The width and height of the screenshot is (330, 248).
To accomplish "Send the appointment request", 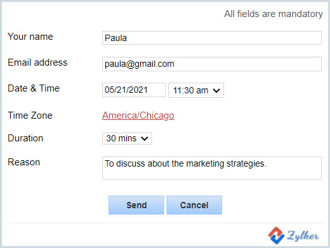I will point(136,205).
